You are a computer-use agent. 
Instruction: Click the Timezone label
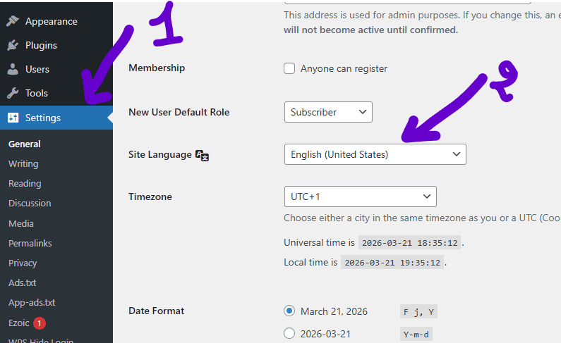(x=150, y=197)
